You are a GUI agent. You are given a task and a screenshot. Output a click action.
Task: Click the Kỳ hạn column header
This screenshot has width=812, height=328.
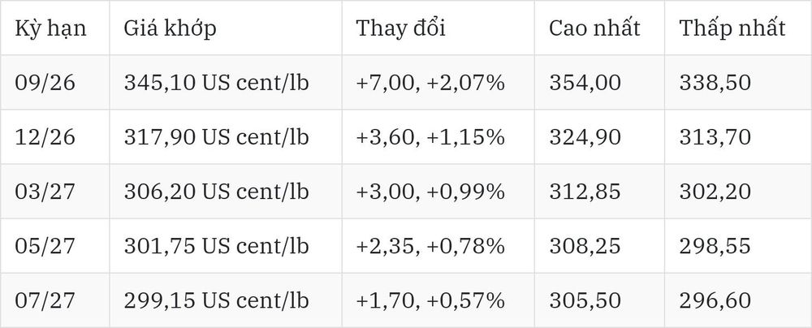tap(50, 28)
